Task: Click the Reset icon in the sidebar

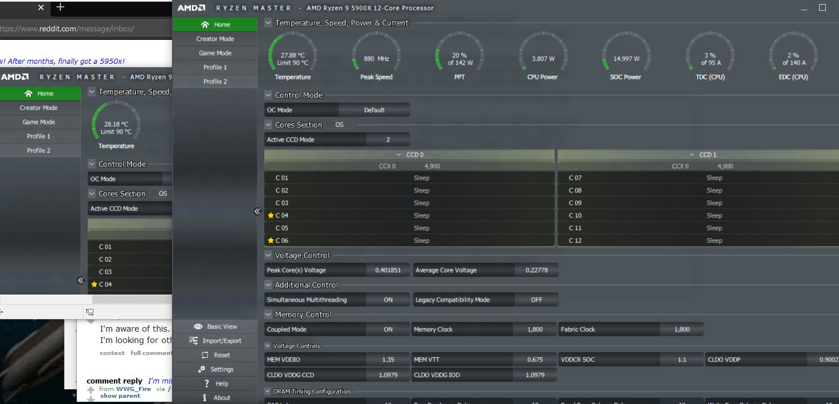Action: point(204,355)
